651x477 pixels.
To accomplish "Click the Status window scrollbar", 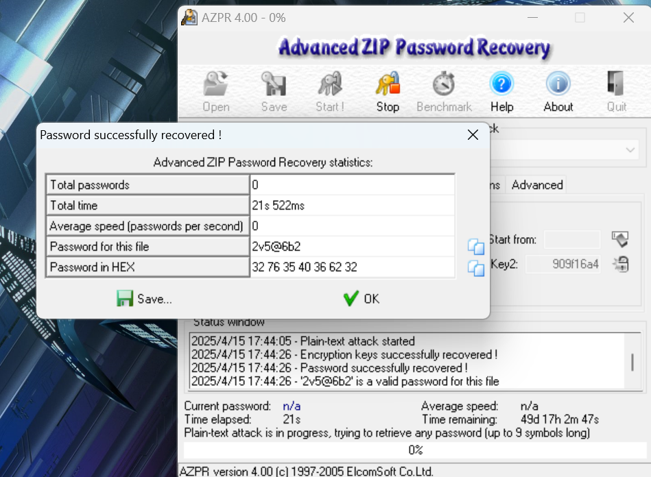I will tap(632, 361).
